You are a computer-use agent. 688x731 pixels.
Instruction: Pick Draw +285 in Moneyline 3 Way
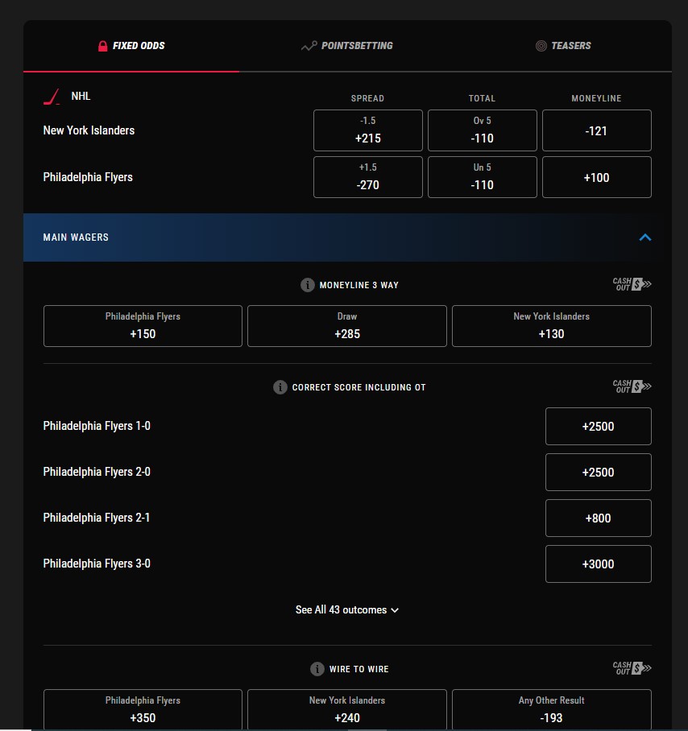pos(347,326)
